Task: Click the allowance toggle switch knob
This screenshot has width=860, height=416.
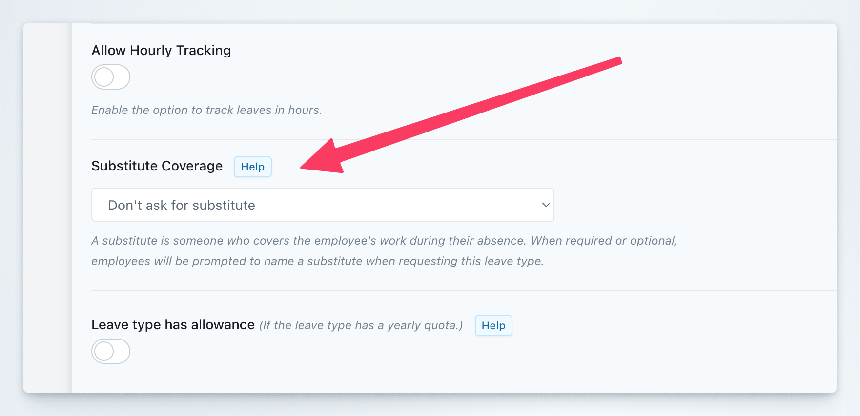Action: tap(103, 351)
